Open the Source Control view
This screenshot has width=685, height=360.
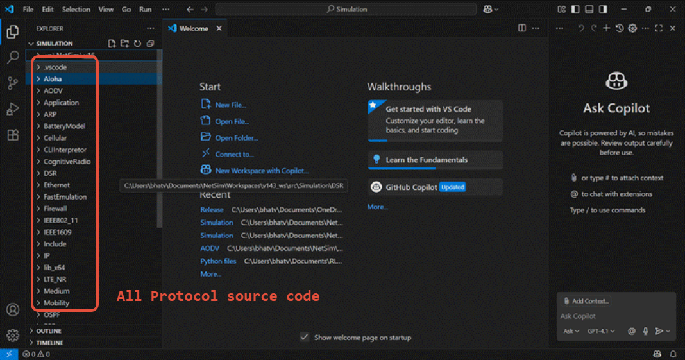[x=13, y=83]
